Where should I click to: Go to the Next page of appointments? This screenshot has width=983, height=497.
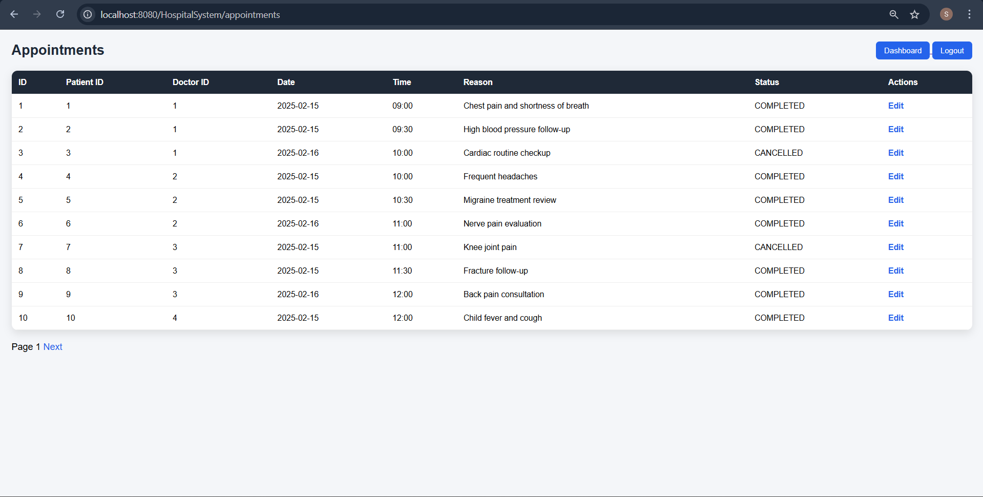click(x=53, y=347)
